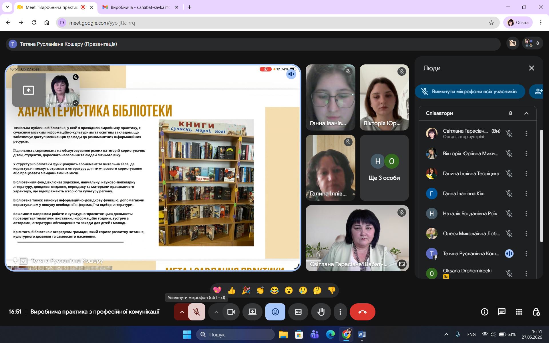Screen dimensions: 549x343
Task: Leave the call with red hang-up button
Action: (362, 312)
